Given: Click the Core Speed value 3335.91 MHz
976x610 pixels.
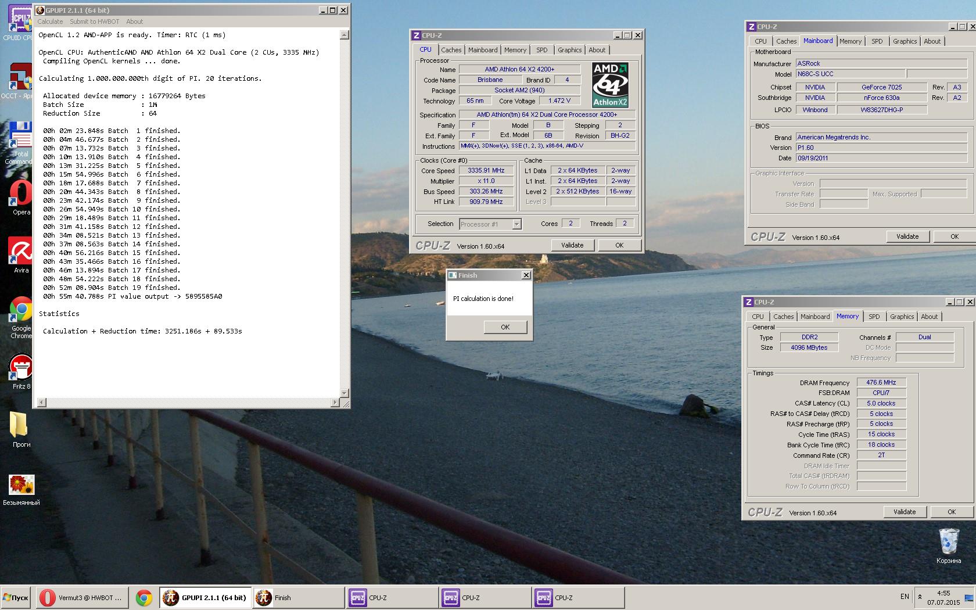Looking at the screenshot, I should pos(486,170).
